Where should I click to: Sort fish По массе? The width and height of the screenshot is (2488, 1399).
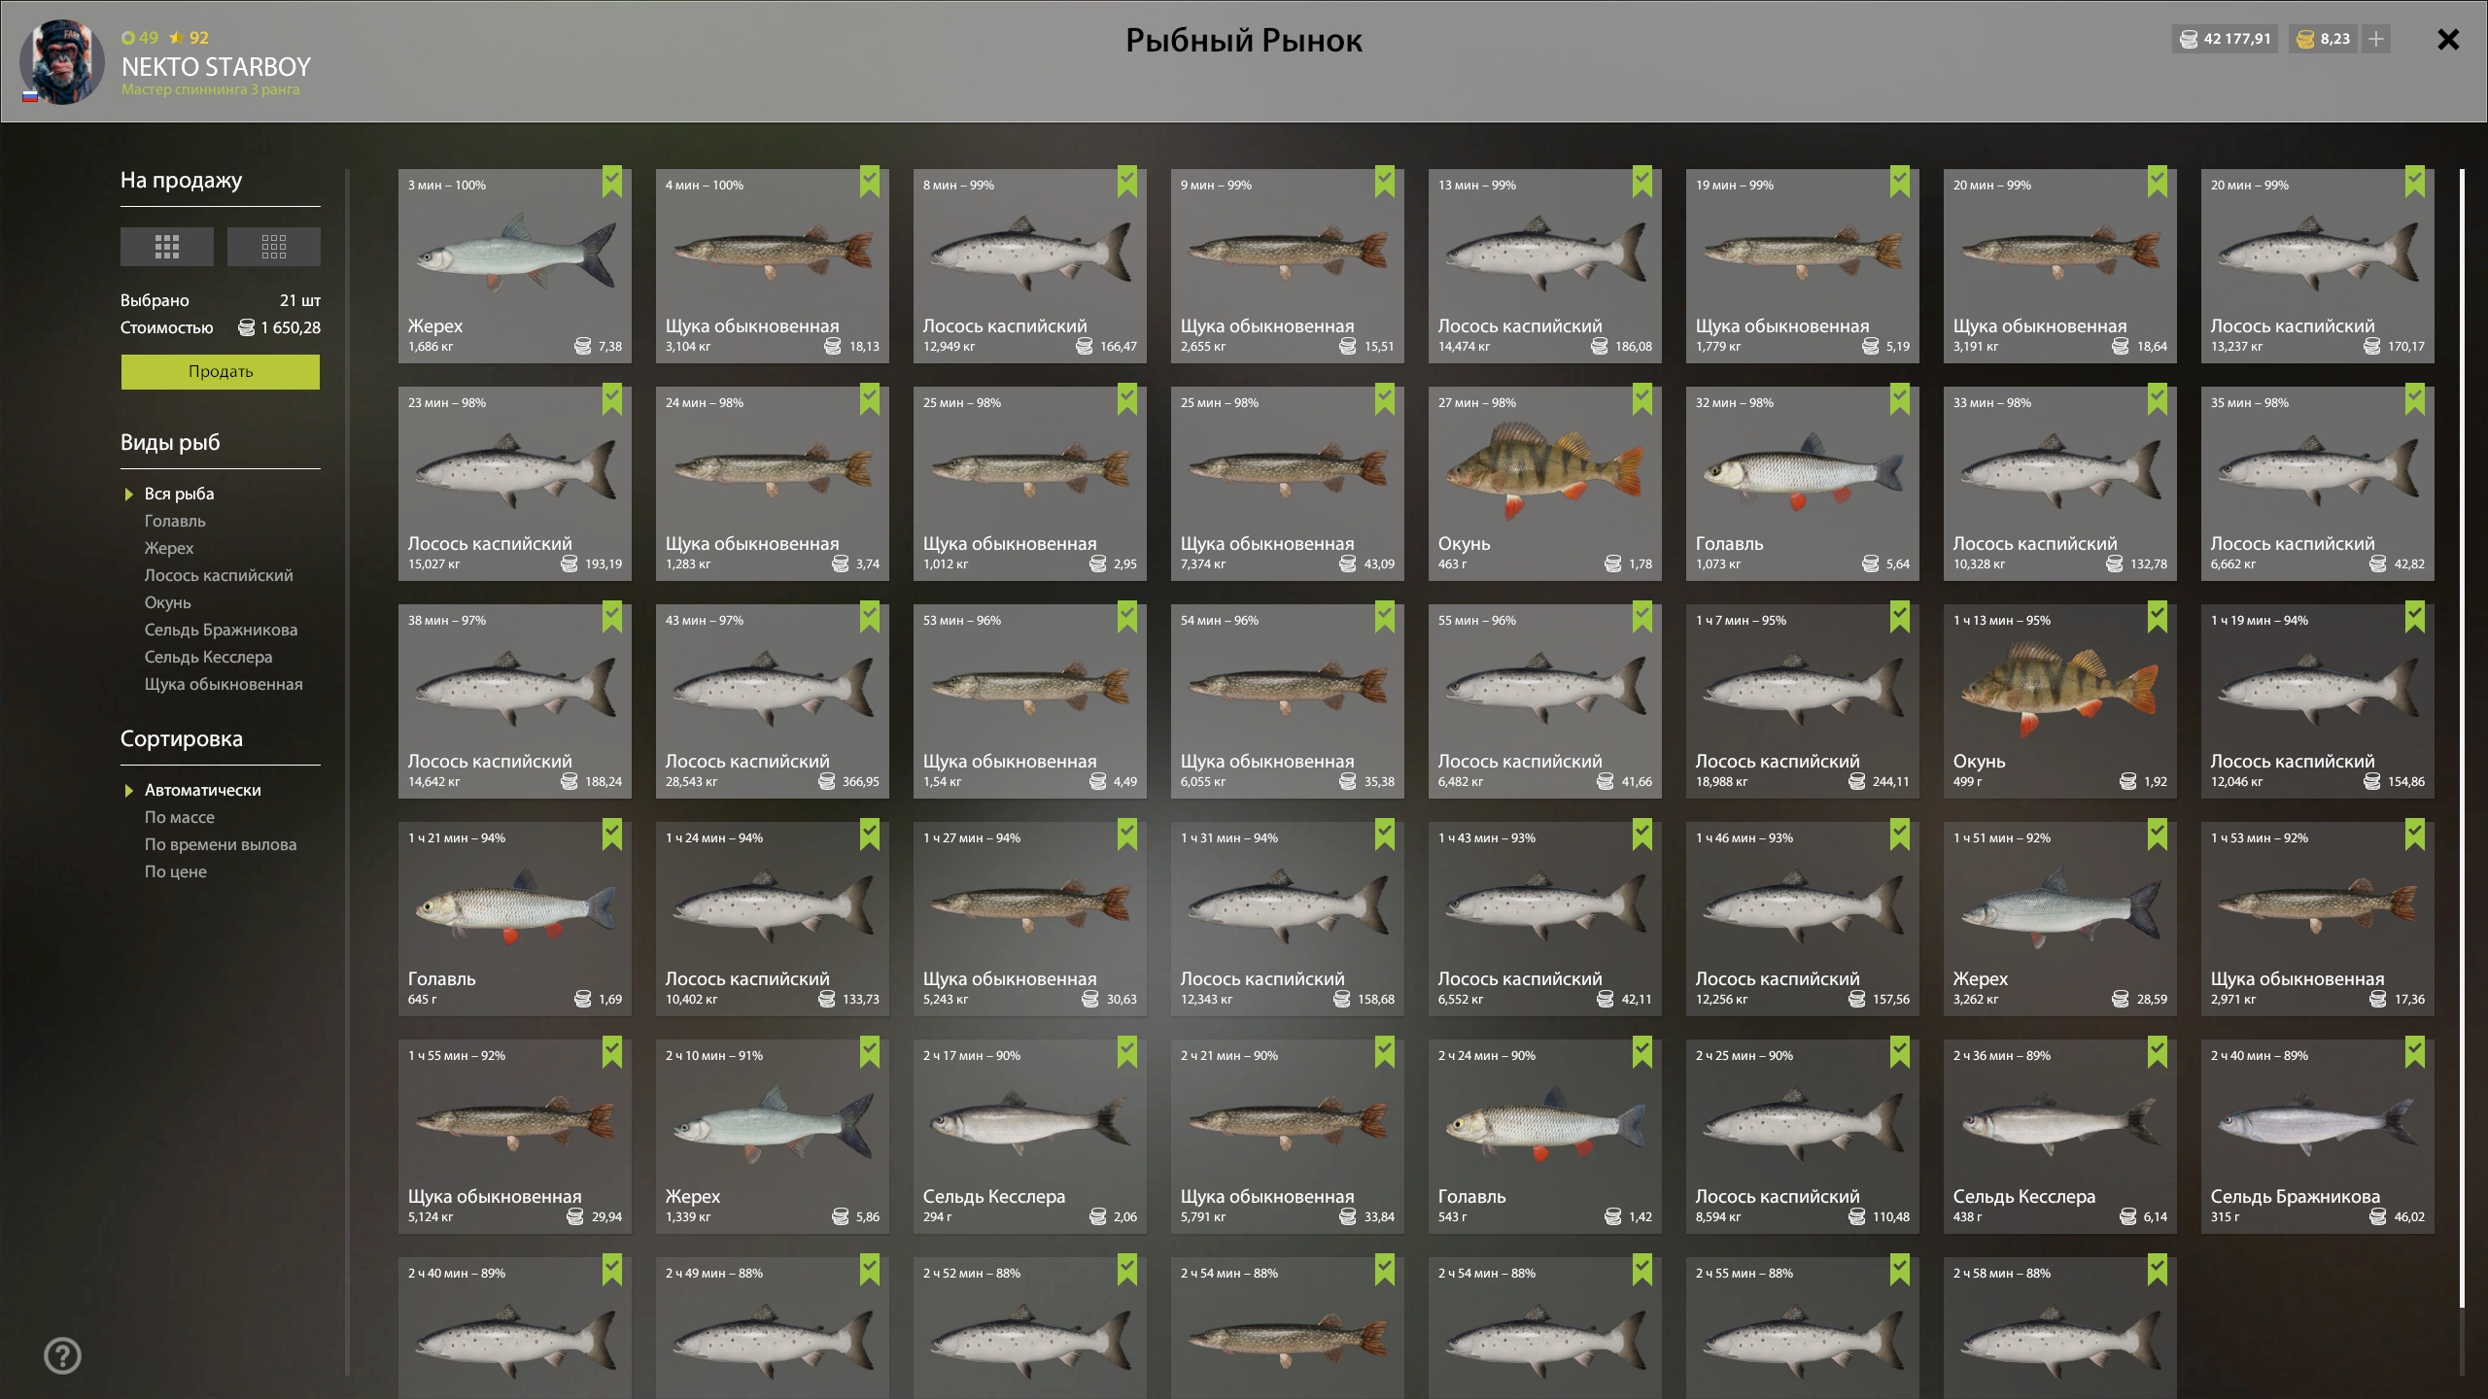180,817
